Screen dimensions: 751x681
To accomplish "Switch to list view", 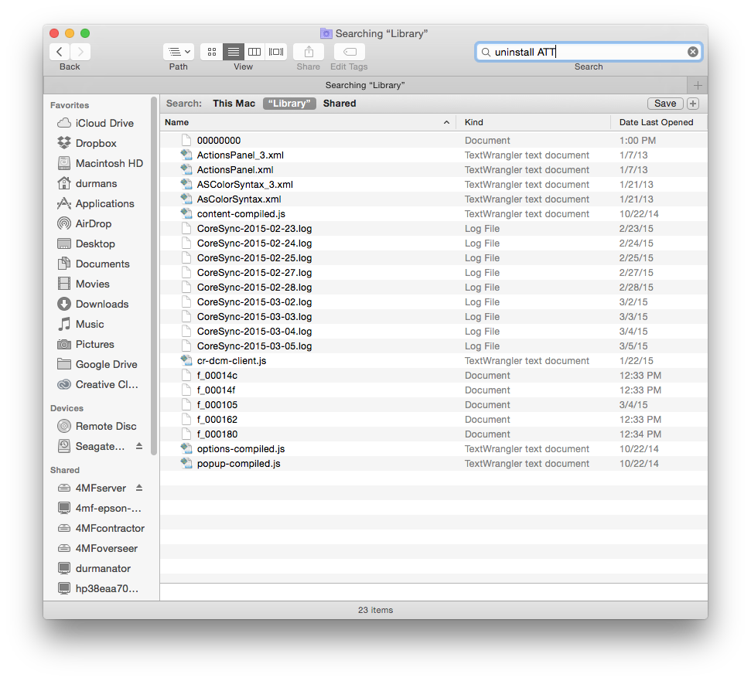I will pos(234,52).
